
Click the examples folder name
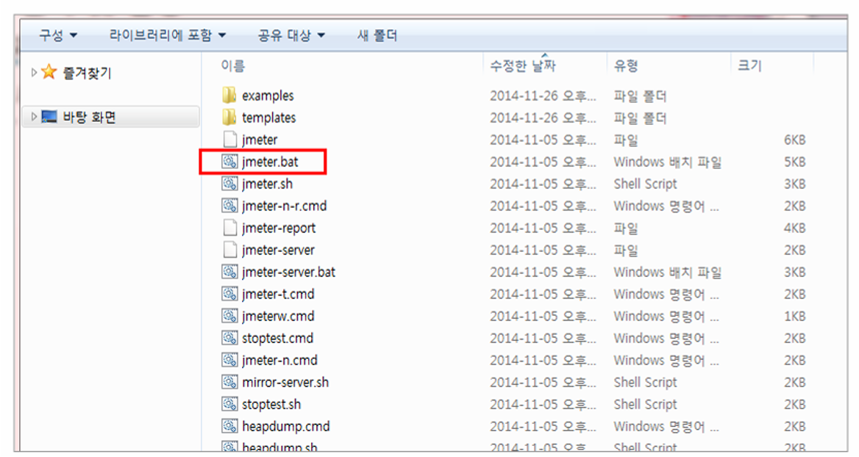[x=268, y=96]
